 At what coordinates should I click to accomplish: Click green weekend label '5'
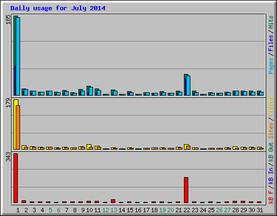[x=50, y=210]
